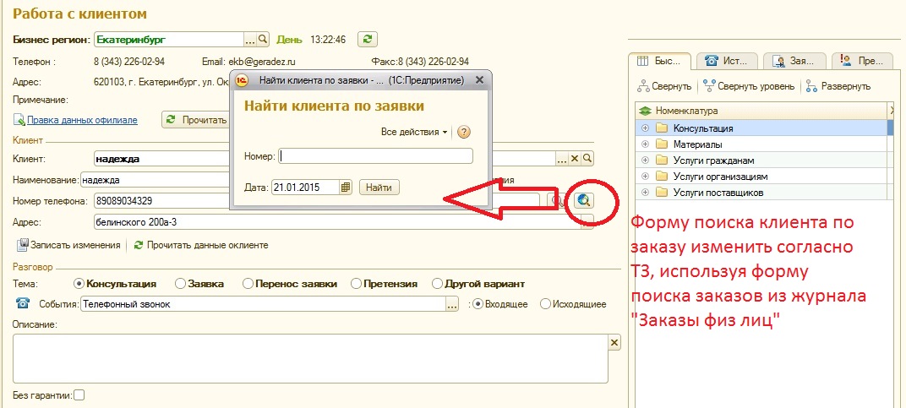This screenshot has height=408, width=906.
Task: Tick the Без гарантии checkbox
Action: (79, 394)
